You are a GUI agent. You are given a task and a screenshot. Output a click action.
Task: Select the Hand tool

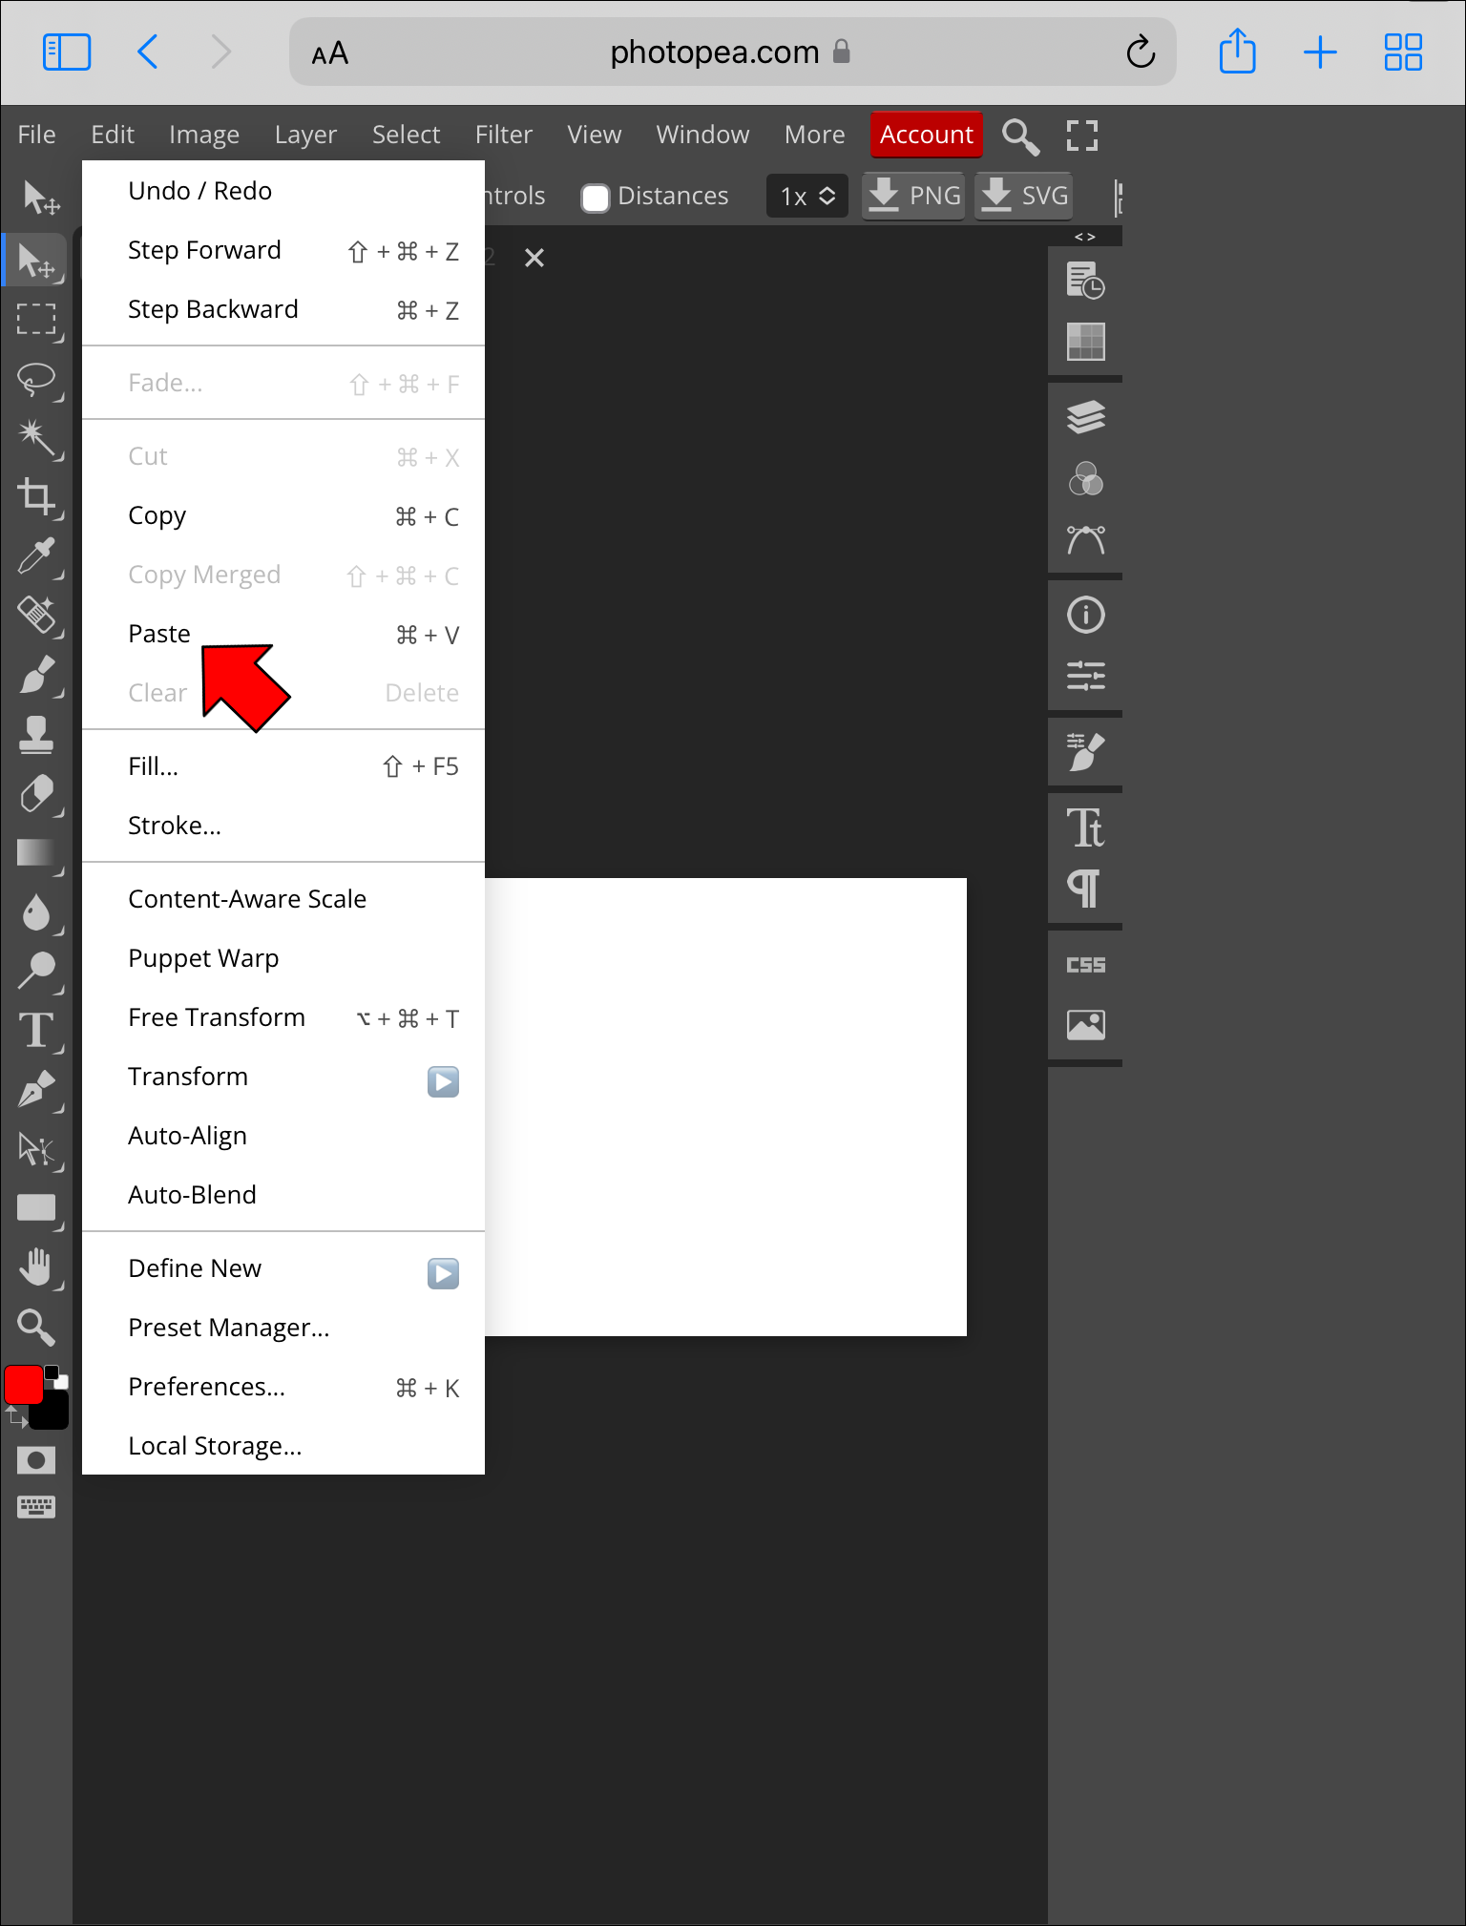[x=36, y=1267]
